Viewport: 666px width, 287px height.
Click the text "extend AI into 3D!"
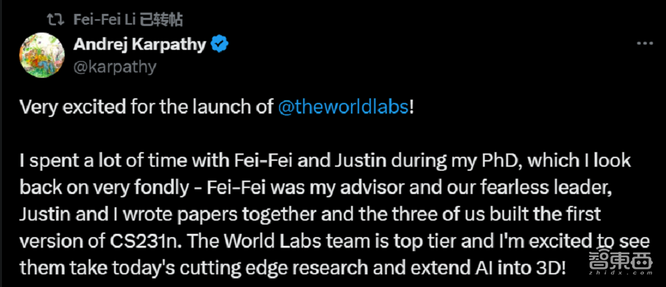coord(499,268)
